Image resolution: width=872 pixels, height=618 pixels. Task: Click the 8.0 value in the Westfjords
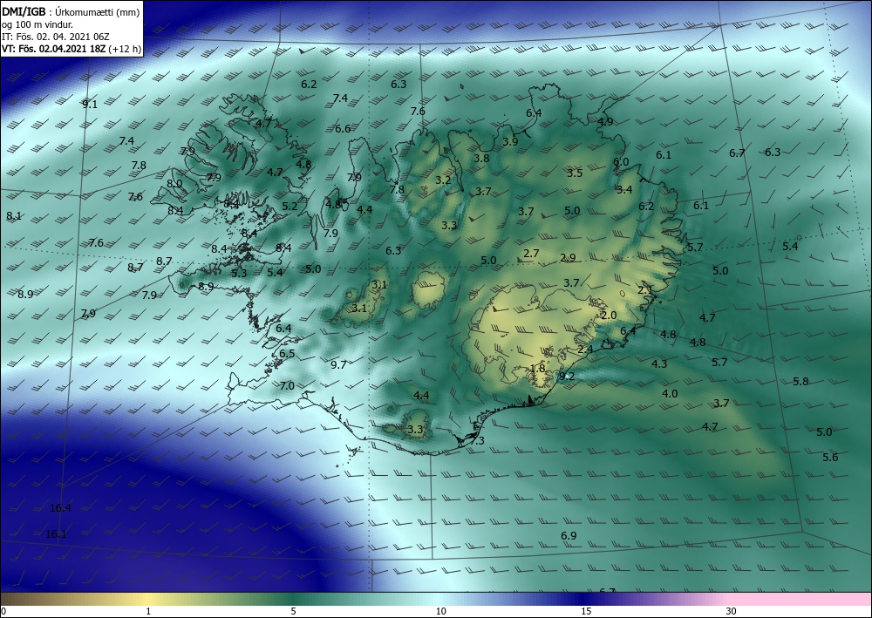pos(174,183)
